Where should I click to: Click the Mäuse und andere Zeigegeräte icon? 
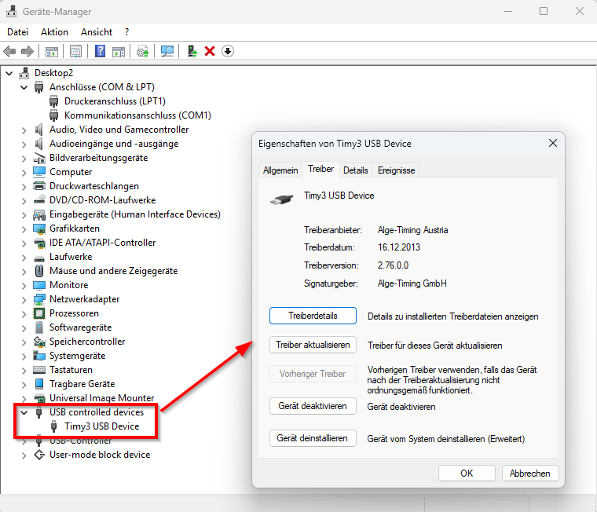(39, 271)
